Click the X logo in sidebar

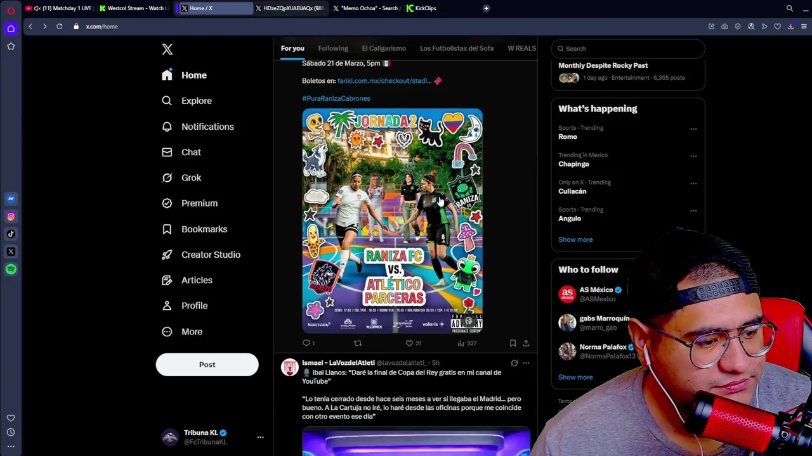(x=167, y=49)
